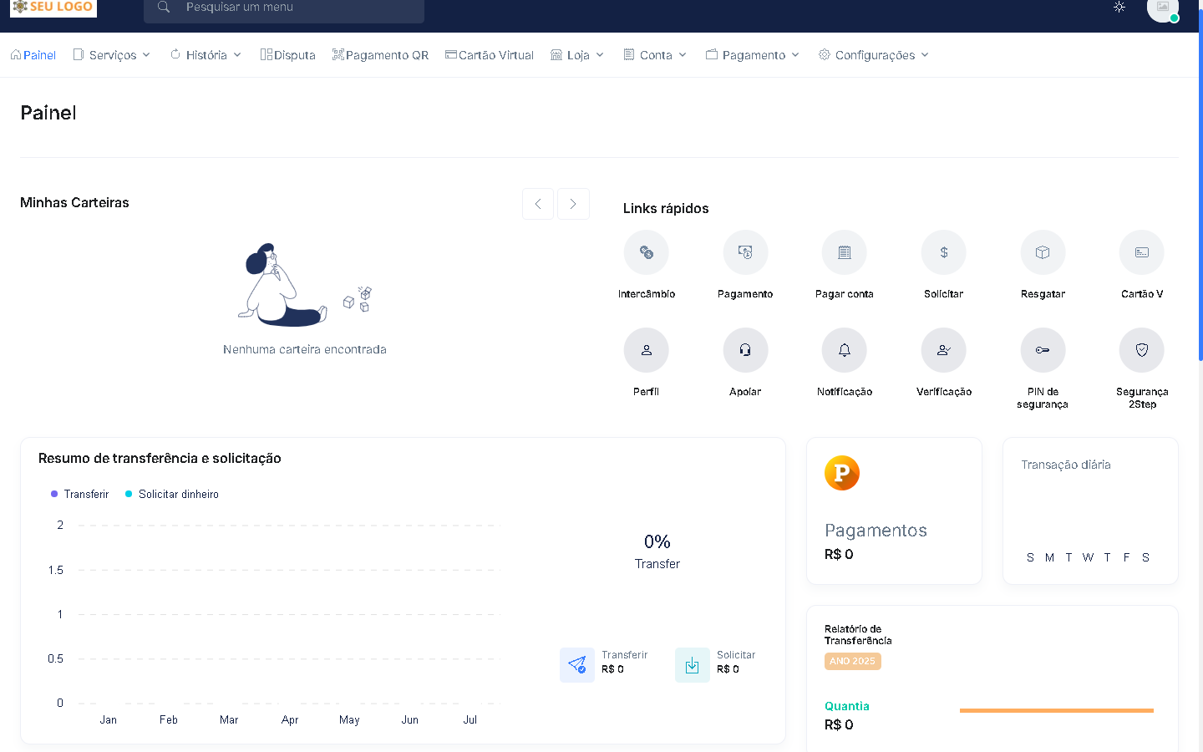
Task: Show previous wallet with left arrow button
Action: click(x=538, y=204)
